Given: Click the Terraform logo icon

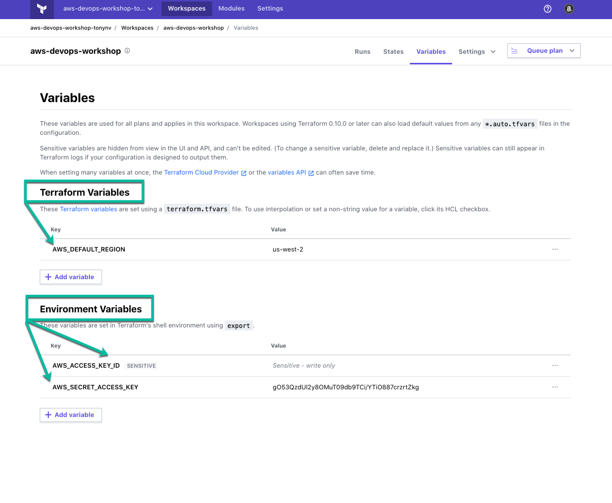Looking at the screenshot, I should point(42,9).
